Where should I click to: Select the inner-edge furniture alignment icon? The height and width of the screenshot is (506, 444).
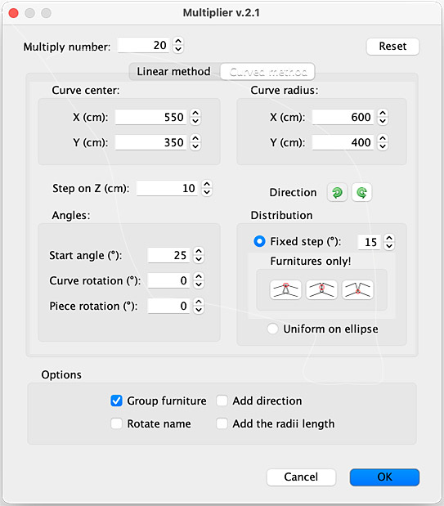pyautogui.click(x=357, y=289)
